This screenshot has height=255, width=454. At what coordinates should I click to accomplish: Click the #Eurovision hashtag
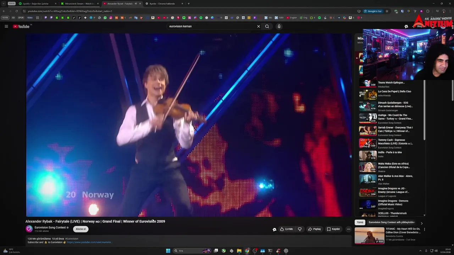72,239
